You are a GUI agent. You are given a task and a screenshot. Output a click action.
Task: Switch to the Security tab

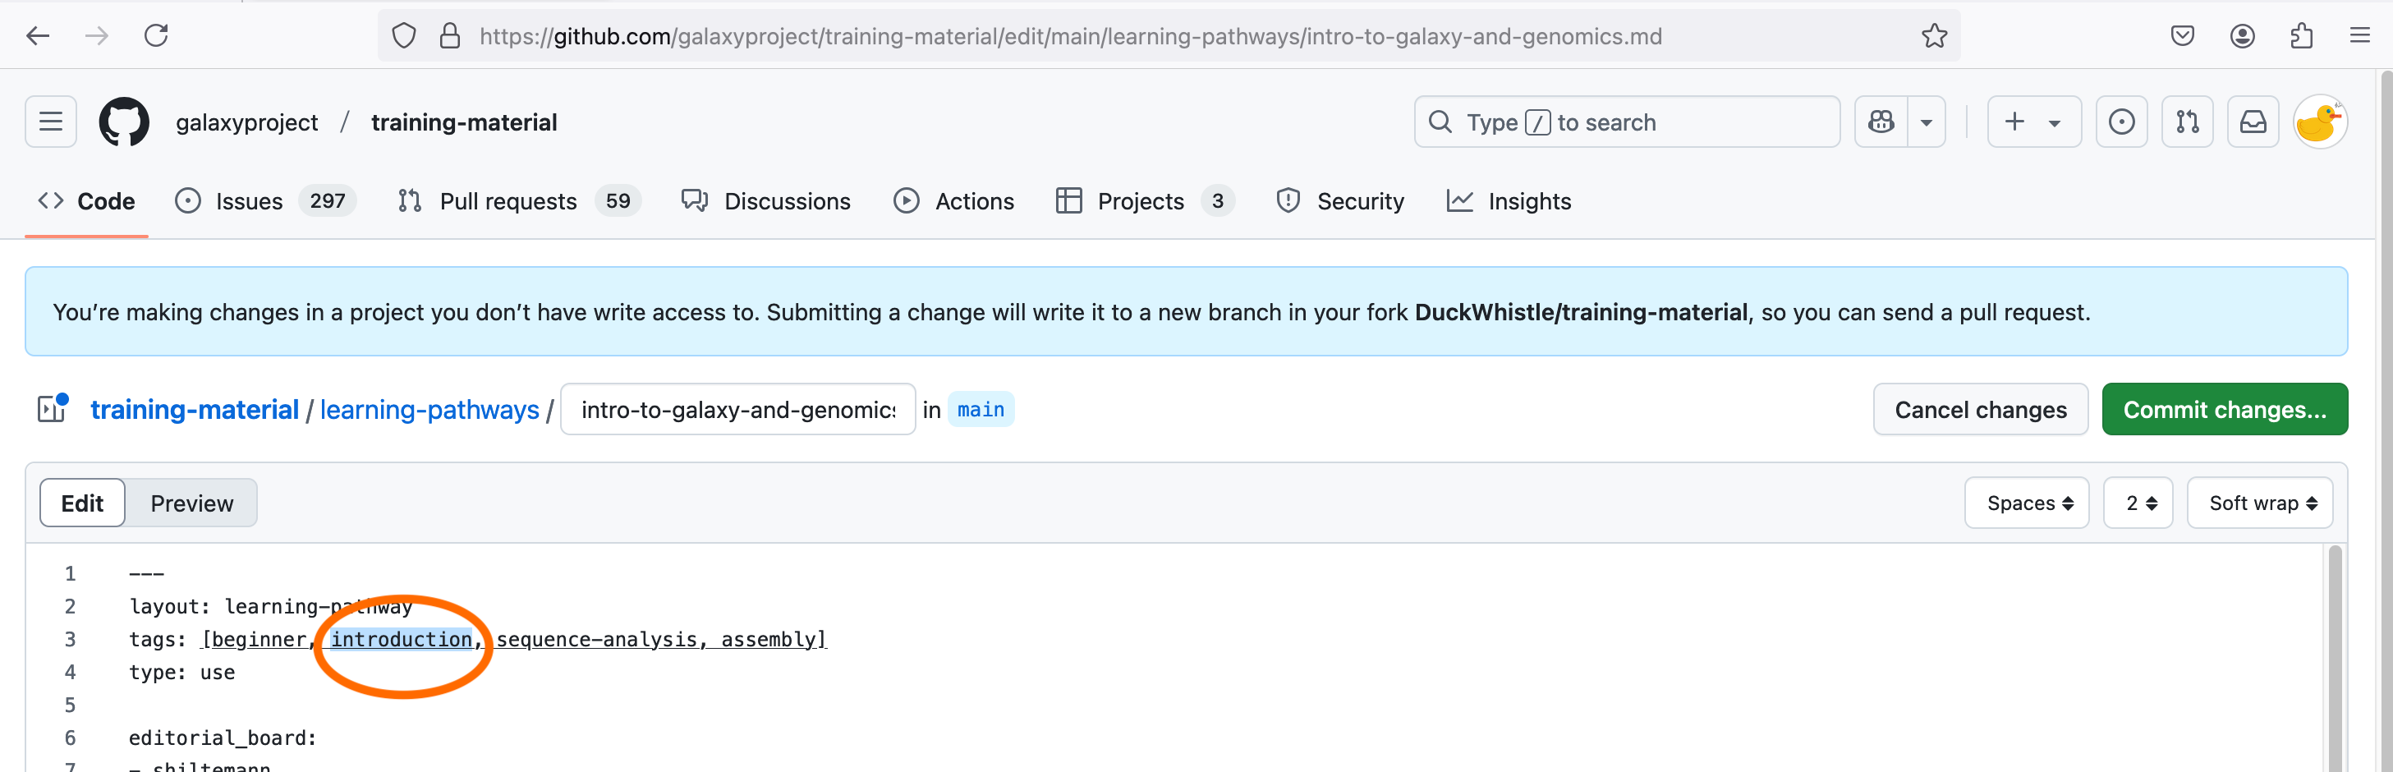(1339, 201)
